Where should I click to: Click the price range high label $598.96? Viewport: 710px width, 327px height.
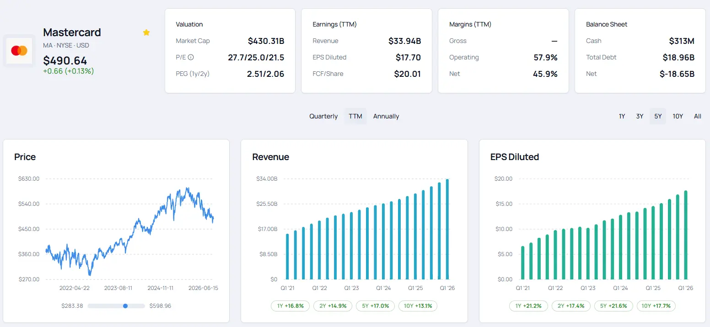pos(160,306)
